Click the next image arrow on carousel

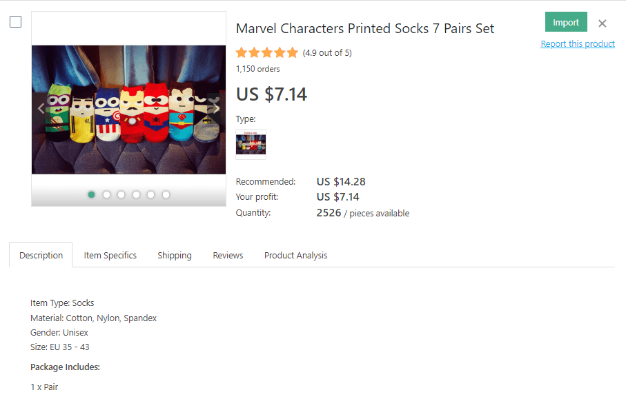(x=216, y=108)
